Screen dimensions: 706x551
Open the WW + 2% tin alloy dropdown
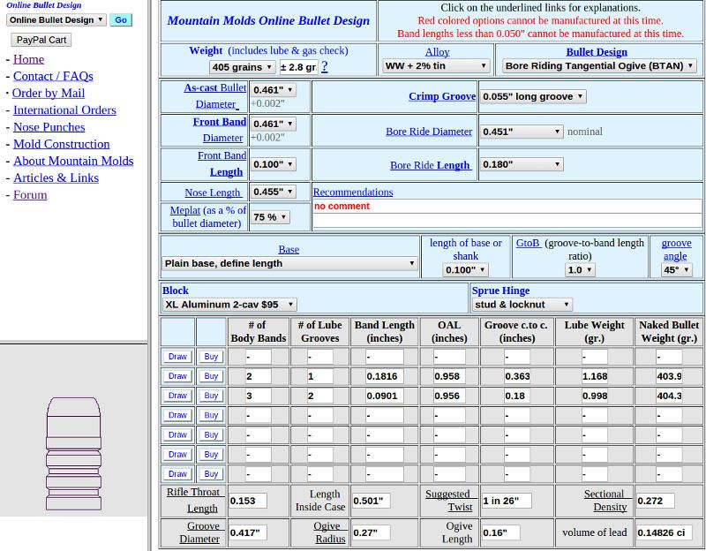(x=435, y=65)
